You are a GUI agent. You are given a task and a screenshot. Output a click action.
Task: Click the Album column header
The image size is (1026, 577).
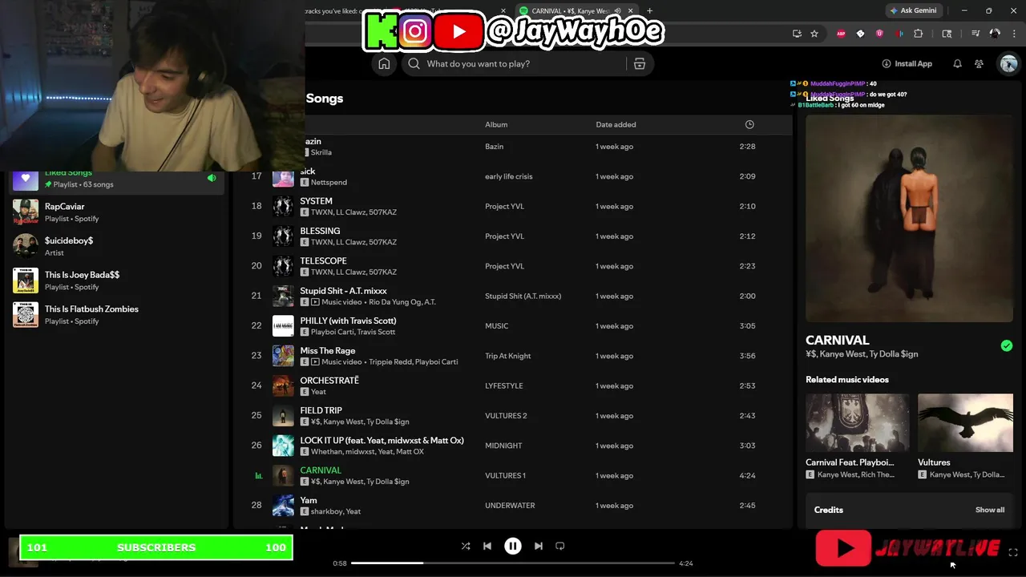pos(496,125)
